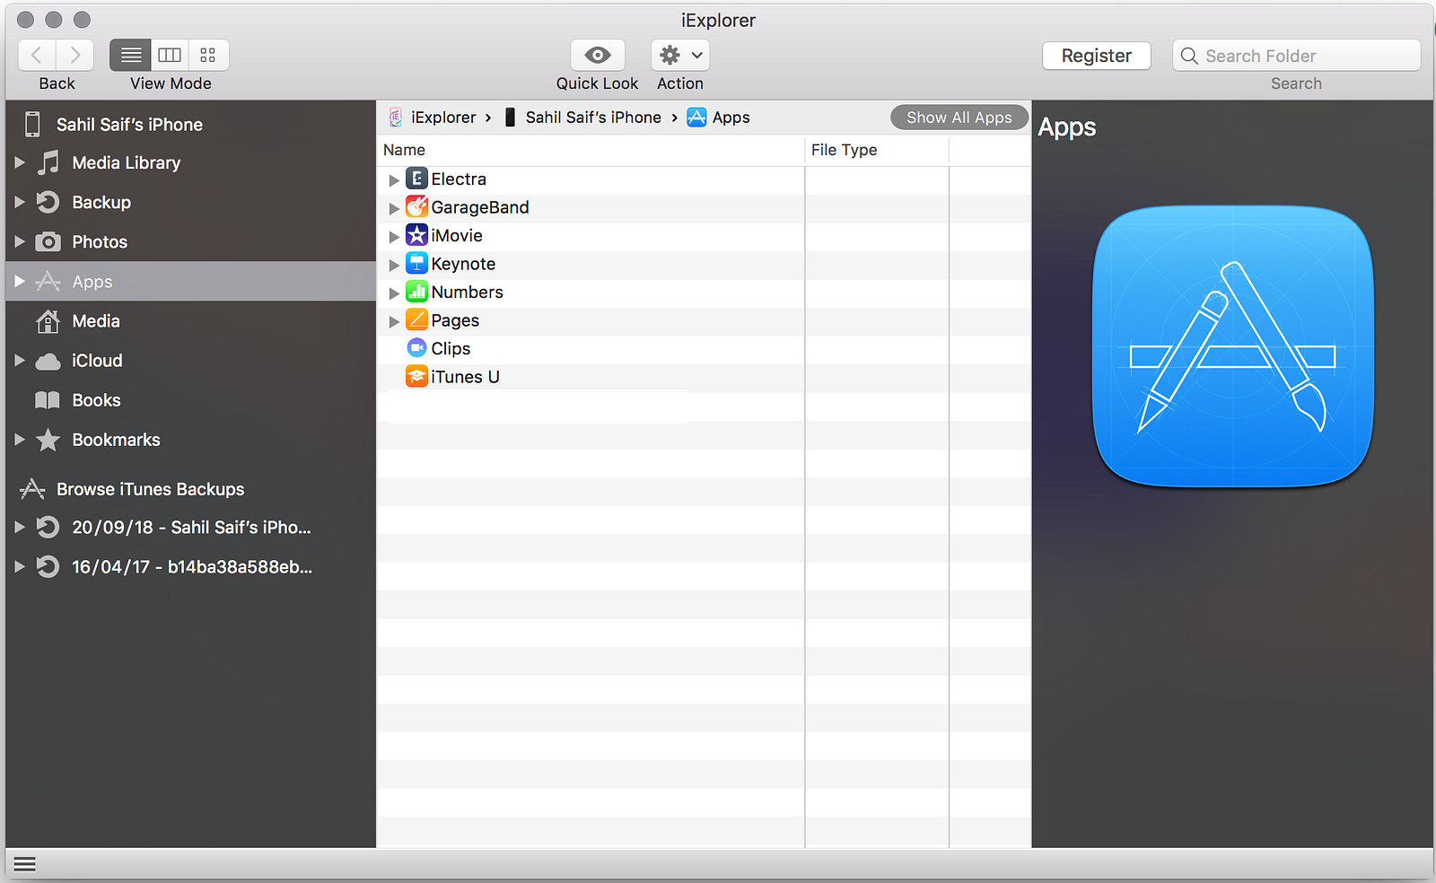Select the Clips row
The width and height of the screenshot is (1436, 883).
click(x=704, y=349)
